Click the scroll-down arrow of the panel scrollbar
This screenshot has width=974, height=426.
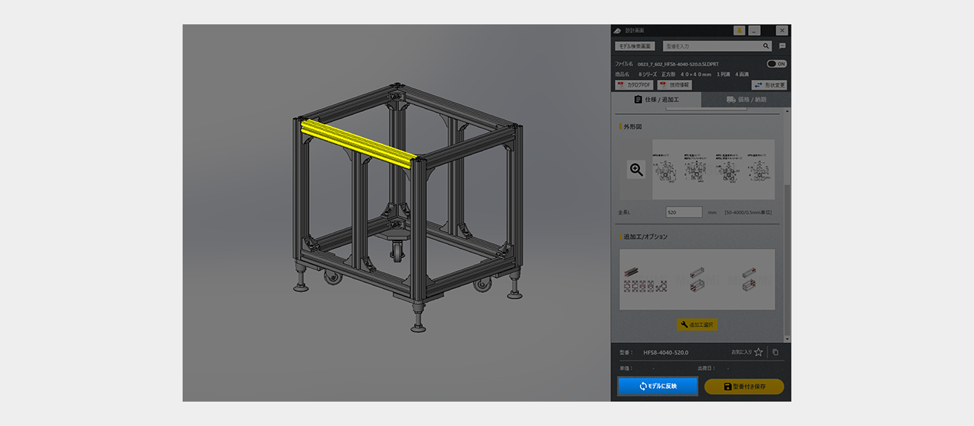click(x=788, y=339)
